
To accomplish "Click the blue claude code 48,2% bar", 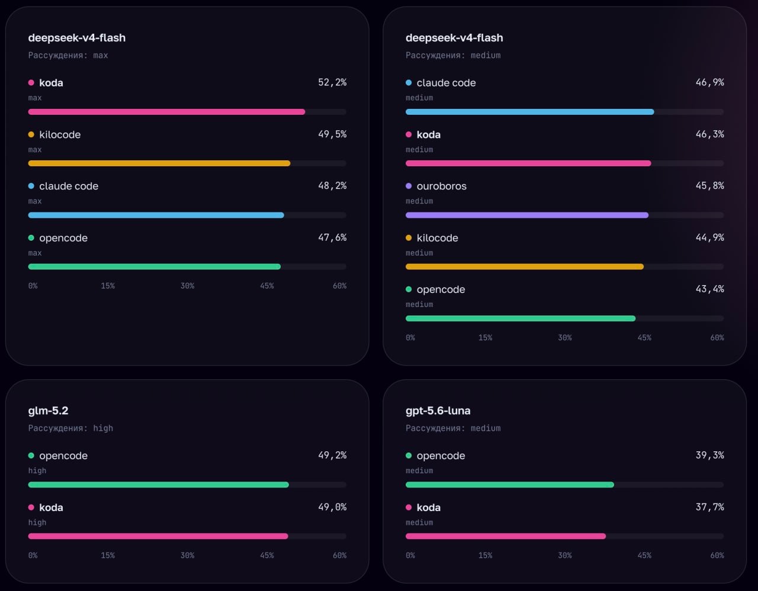I will click(x=156, y=215).
